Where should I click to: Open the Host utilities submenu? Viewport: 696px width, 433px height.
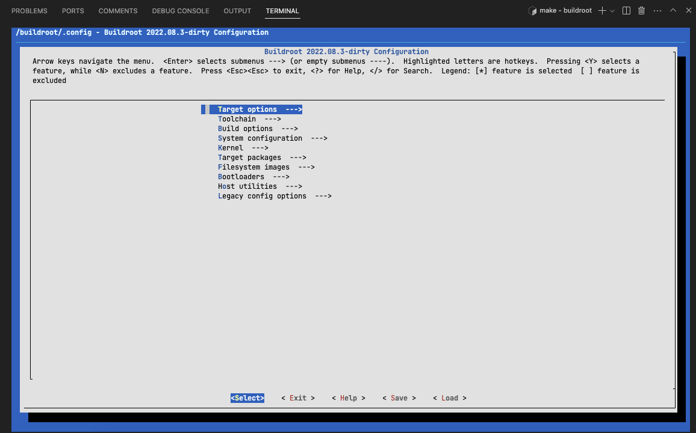coord(259,186)
